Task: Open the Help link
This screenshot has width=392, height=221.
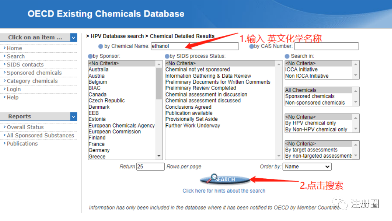Action: click(13, 97)
